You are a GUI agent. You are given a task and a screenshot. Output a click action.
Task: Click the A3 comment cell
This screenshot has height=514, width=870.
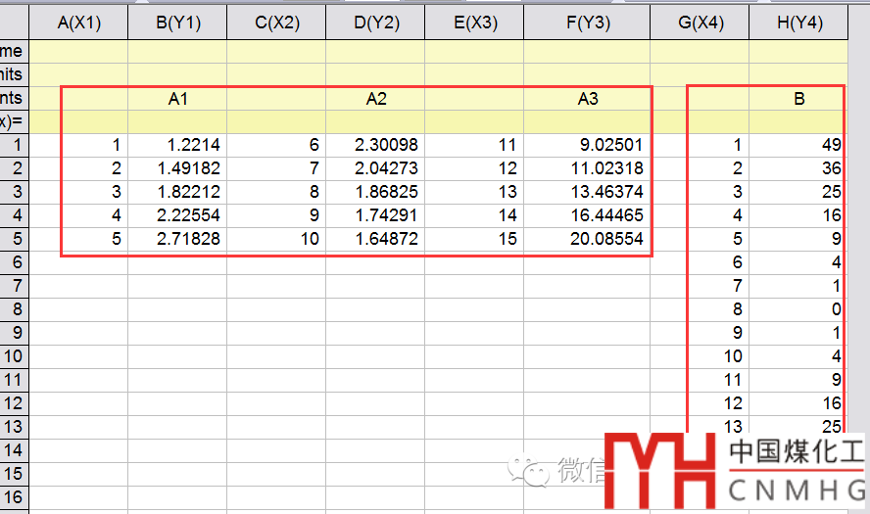(586, 99)
